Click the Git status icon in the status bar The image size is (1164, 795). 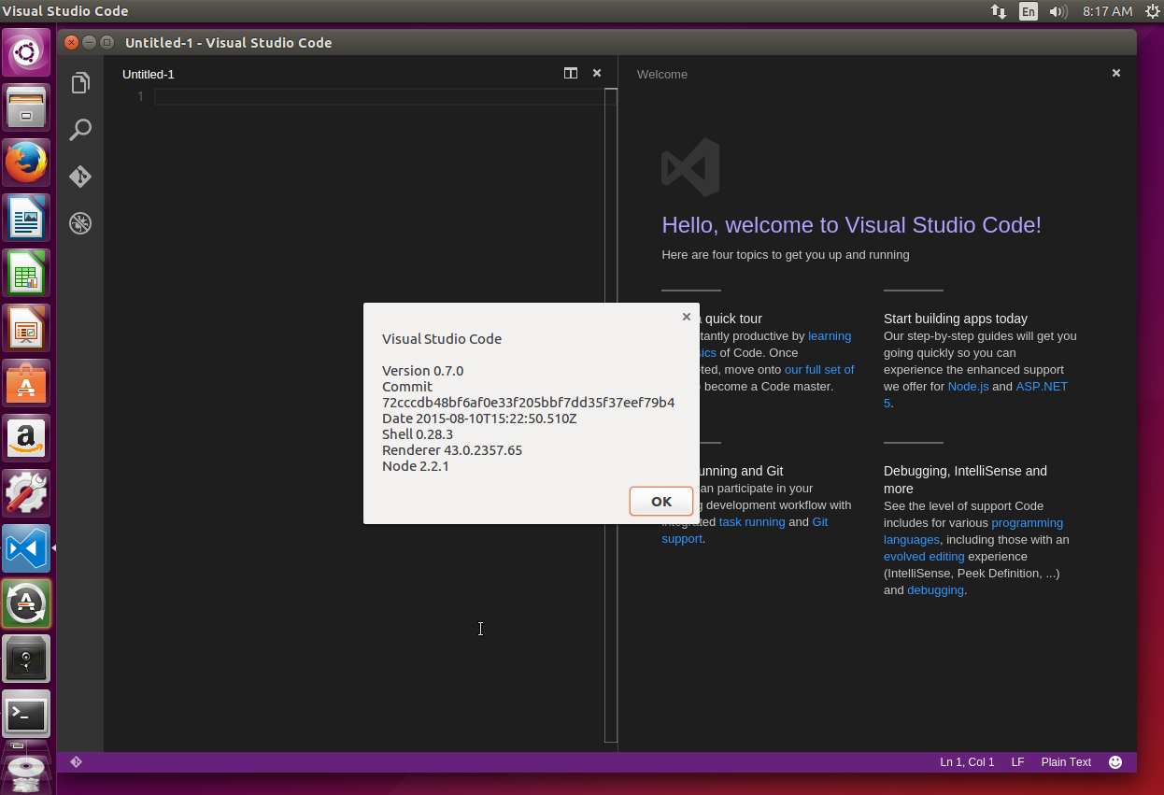click(x=77, y=762)
